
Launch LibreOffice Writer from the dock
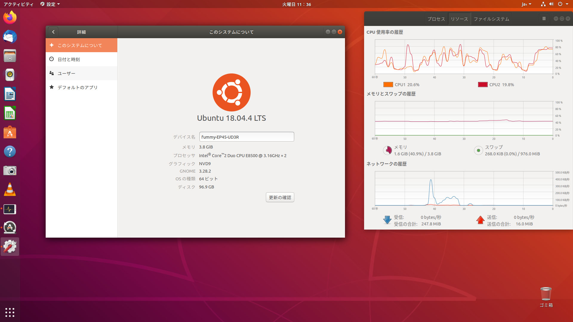point(10,94)
